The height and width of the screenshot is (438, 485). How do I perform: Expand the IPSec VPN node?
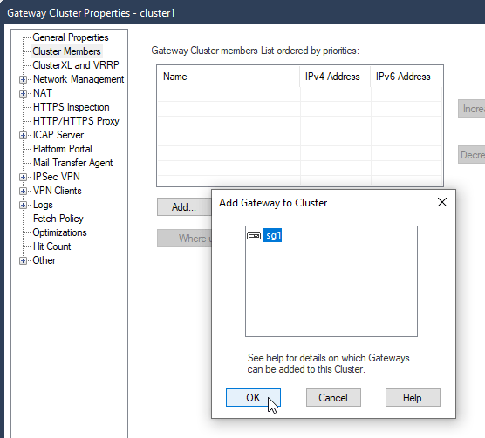coord(23,177)
